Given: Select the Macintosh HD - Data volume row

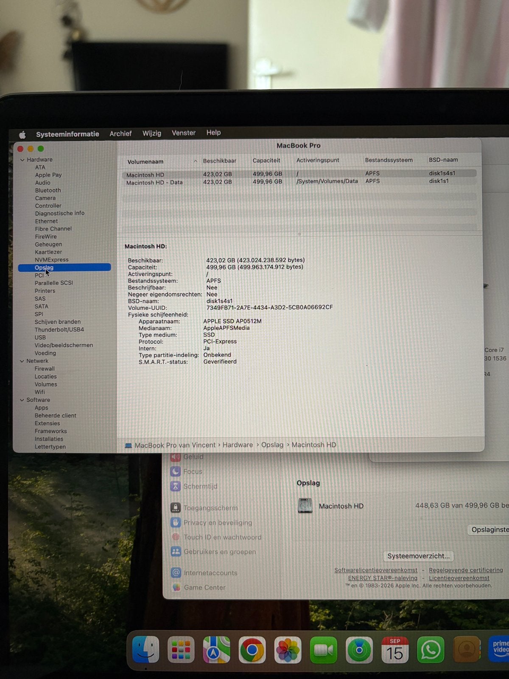Looking at the screenshot, I should (x=299, y=182).
